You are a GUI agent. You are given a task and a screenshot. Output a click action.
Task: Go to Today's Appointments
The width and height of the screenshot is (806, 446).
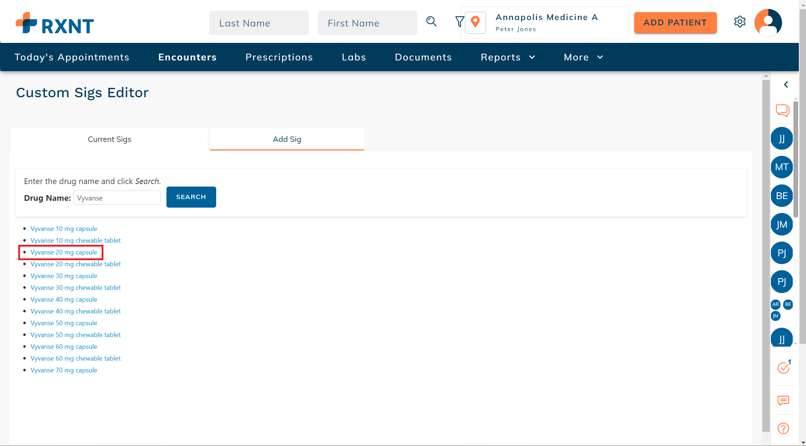click(x=72, y=57)
